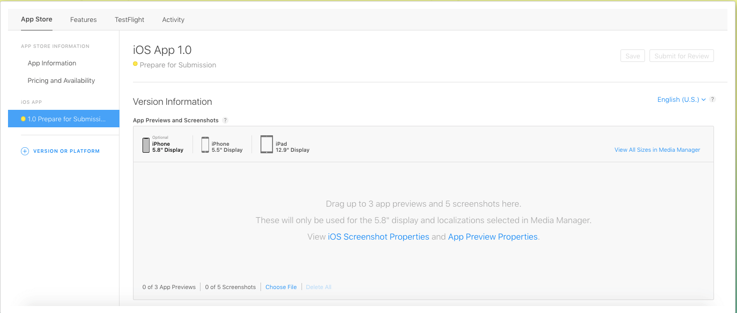The height and width of the screenshot is (313, 737).
Task: Open Pricing and Availability in sidebar
Action: point(61,81)
